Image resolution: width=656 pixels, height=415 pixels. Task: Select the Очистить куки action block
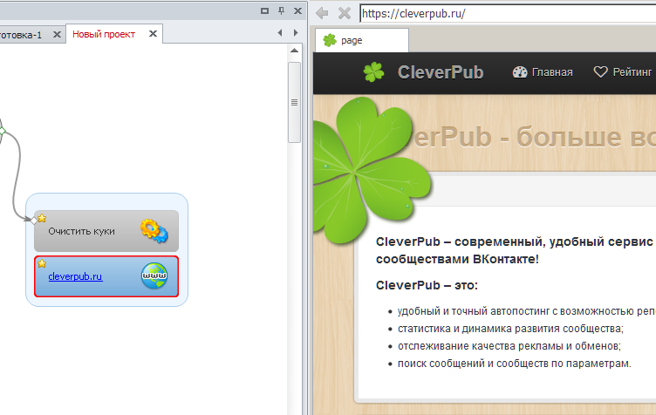pyautogui.click(x=106, y=231)
